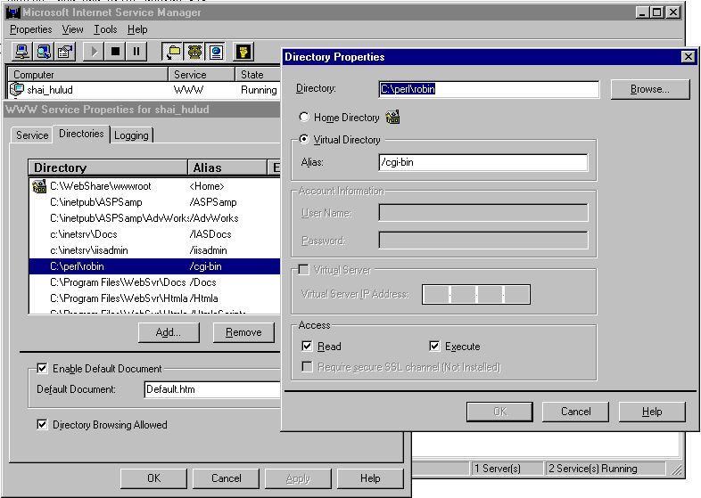The height and width of the screenshot is (498, 701).
Task: Close the Directory Properties dialog
Action: (x=688, y=57)
